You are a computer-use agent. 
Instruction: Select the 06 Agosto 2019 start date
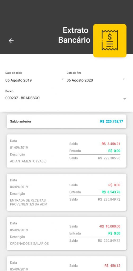click(x=19, y=80)
